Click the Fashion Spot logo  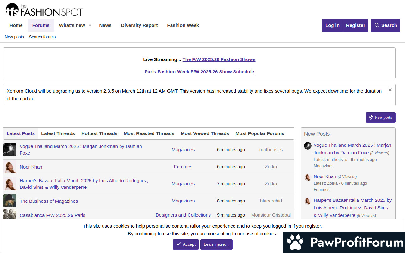pos(44,10)
